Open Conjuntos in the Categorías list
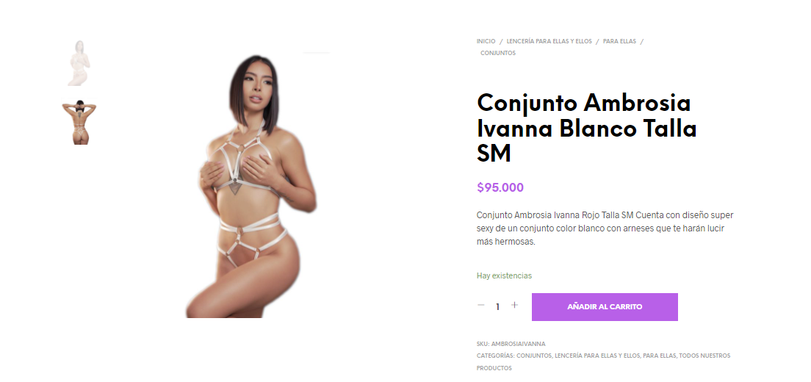 [x=534, y=356]
